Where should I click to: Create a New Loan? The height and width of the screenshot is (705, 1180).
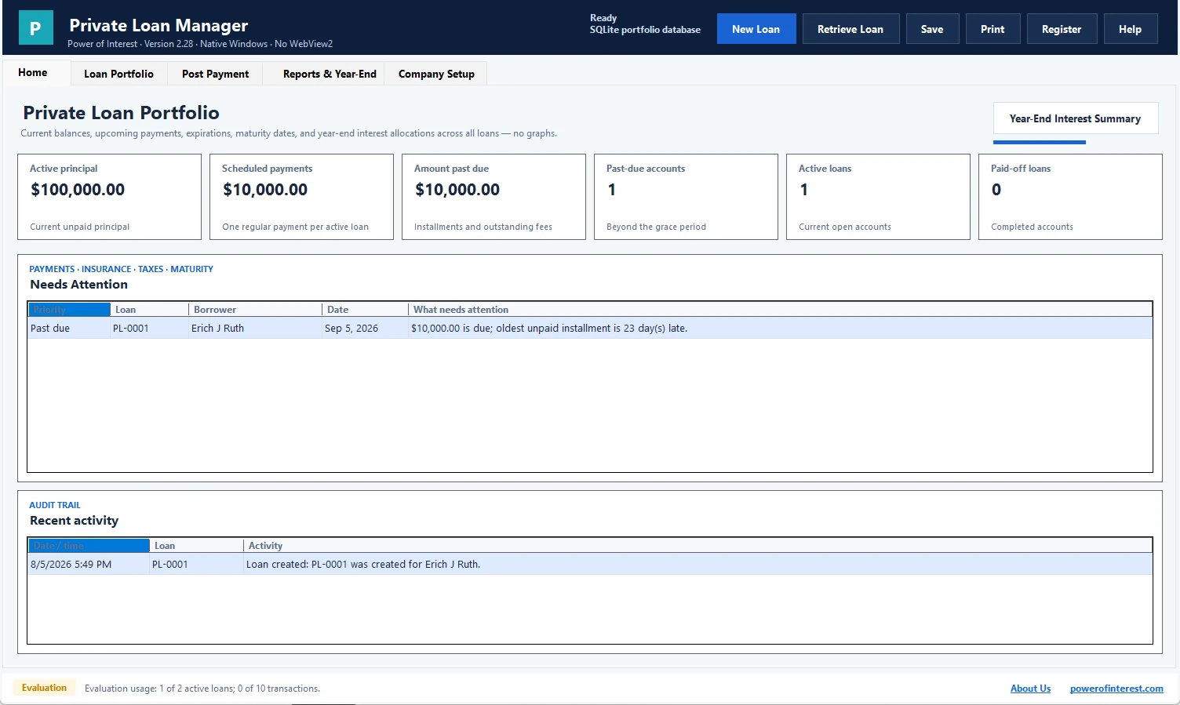pyautogui.click(x=756, y=29)
